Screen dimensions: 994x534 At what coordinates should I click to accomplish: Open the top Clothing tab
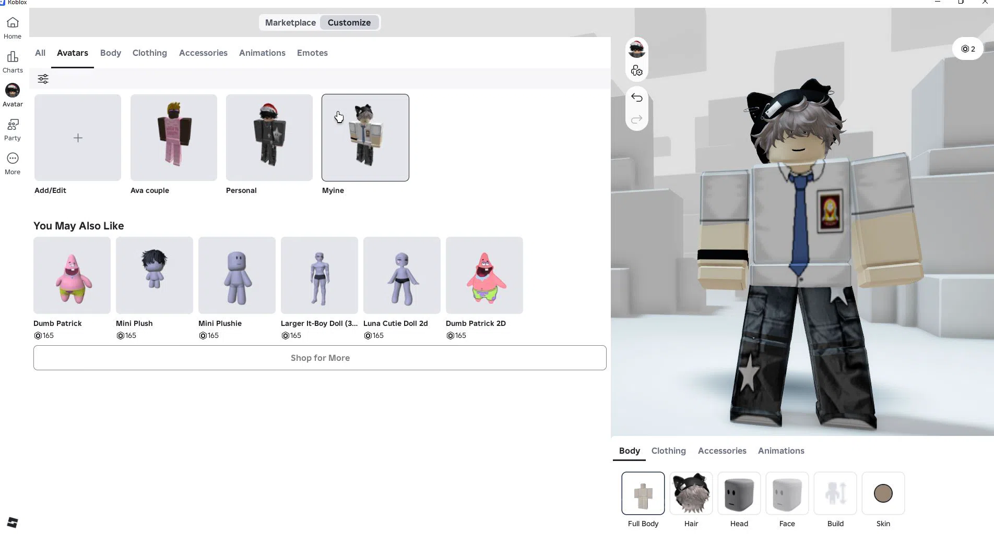click(150, 53)
